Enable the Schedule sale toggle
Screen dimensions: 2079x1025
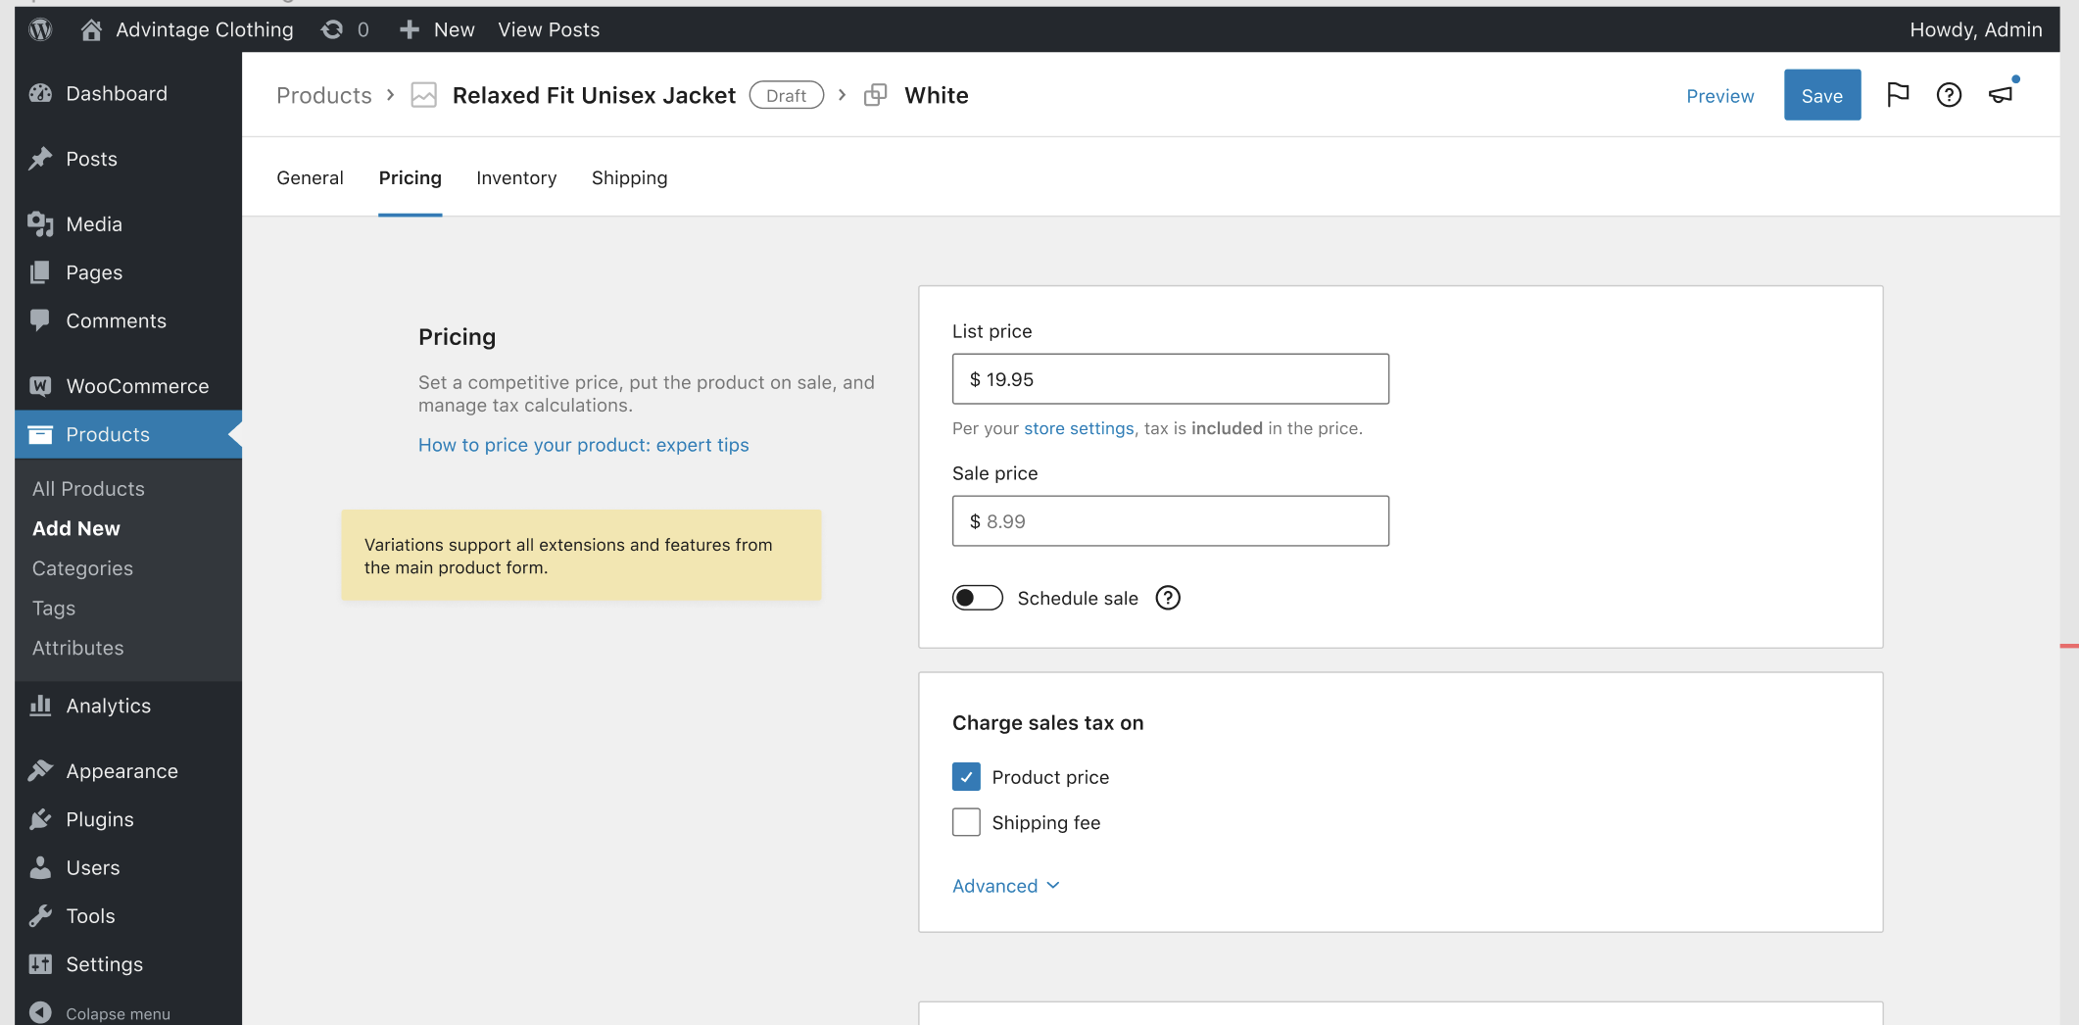click(977, 598)
